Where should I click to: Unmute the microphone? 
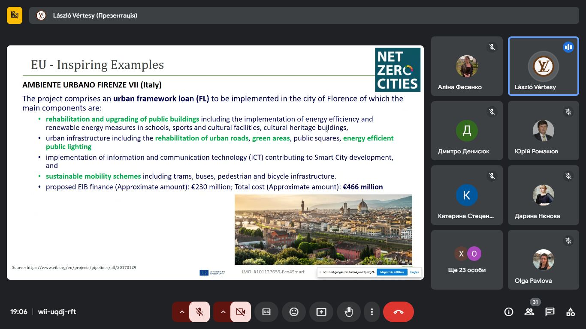(199, 312)
